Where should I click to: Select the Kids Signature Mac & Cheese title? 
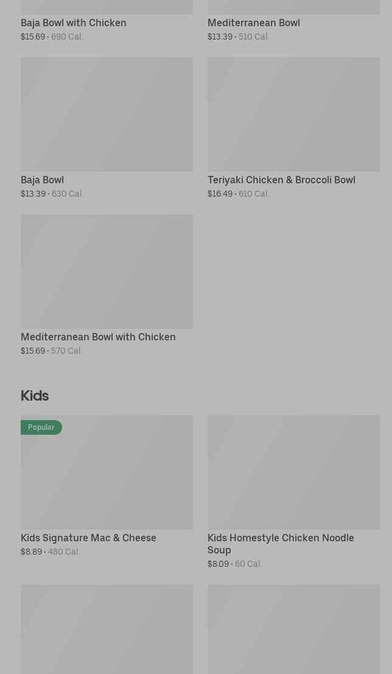point(88,538)
